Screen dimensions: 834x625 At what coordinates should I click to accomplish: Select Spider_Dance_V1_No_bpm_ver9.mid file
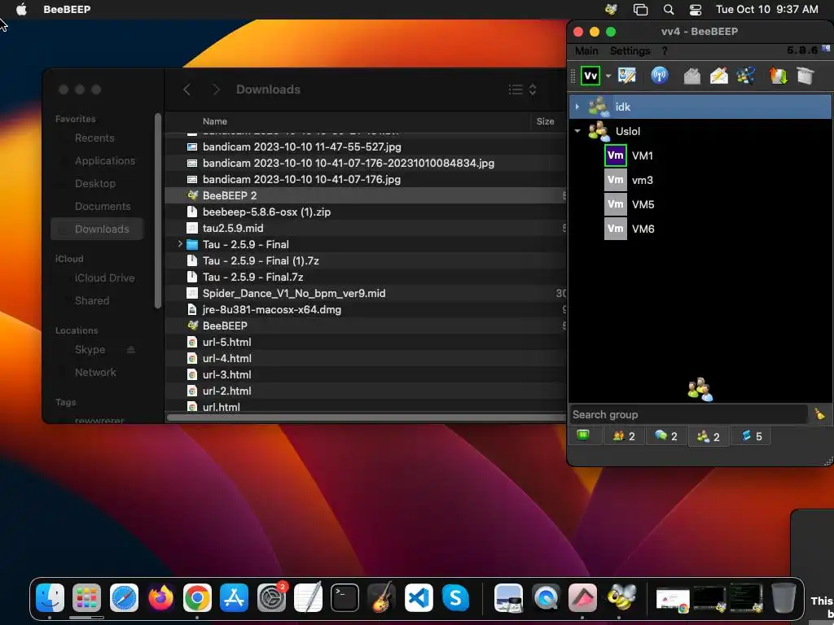point(366,293)
